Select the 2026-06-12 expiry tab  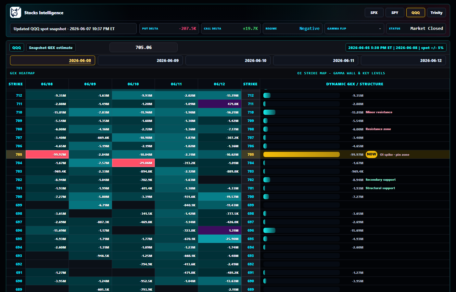click(403, 60)
